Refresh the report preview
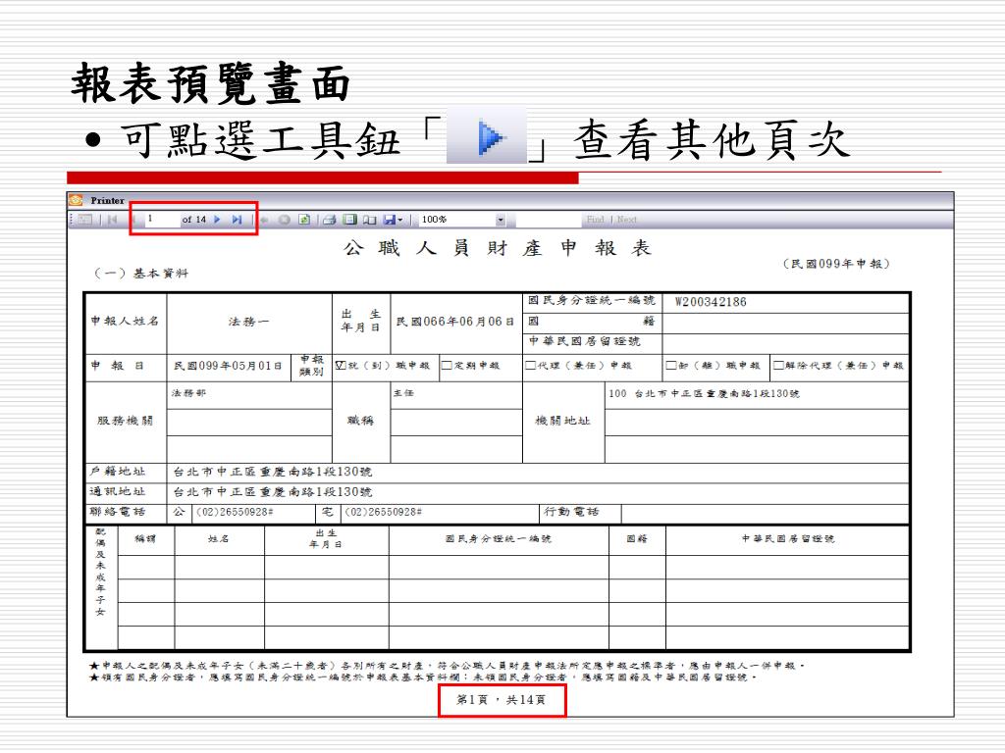This screenshot has height=753, width=1005. click(304, 220)
